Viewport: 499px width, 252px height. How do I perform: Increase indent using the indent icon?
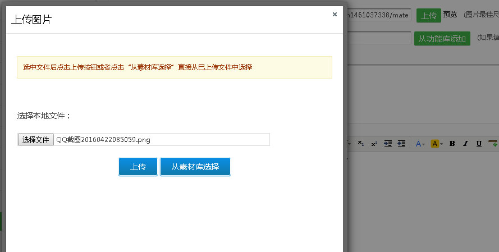388,144
